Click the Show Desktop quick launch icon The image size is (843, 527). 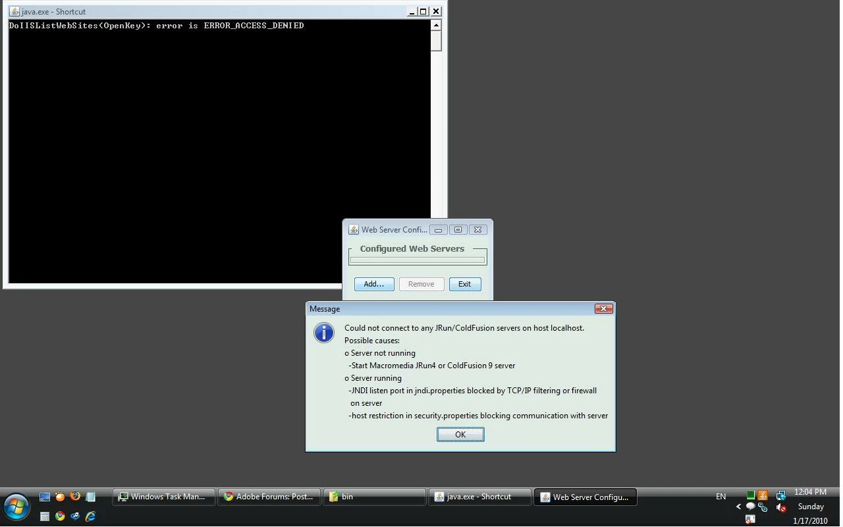pos(45,497)
